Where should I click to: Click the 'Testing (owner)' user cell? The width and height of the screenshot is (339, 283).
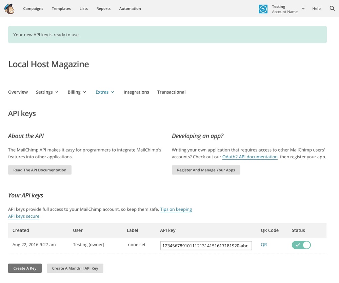tap(88, 245)
